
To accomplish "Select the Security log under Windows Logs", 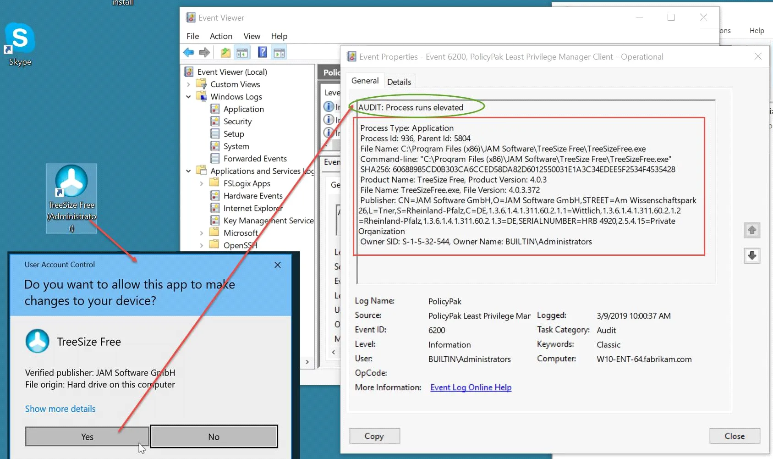I will tap(236, 121).
